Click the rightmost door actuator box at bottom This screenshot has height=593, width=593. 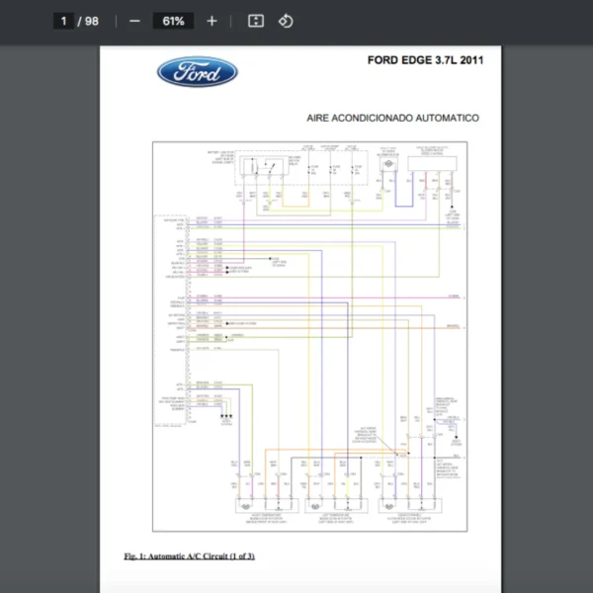[x=407, y=504]
